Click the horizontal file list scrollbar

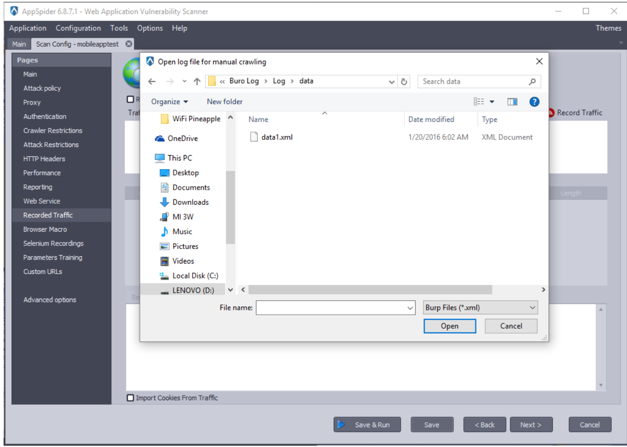[x=370, y=290]
